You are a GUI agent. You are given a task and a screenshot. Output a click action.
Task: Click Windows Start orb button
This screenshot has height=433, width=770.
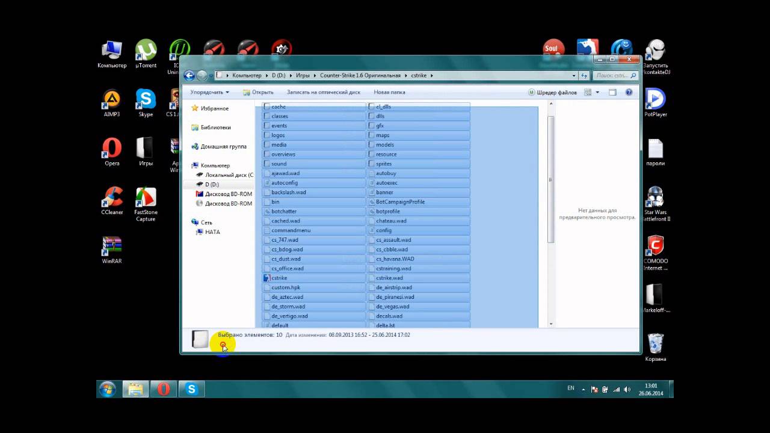107,389
